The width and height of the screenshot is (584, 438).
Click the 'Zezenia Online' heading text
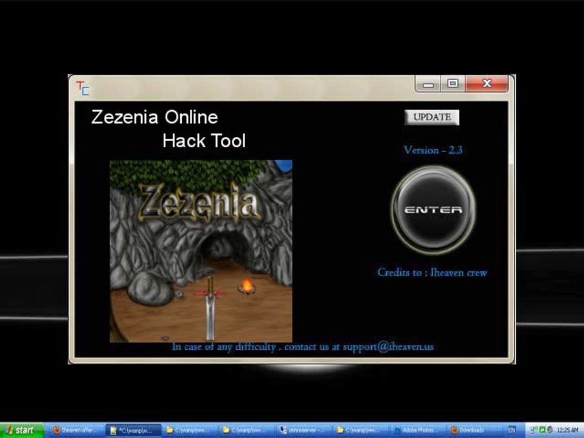[155, 117]
